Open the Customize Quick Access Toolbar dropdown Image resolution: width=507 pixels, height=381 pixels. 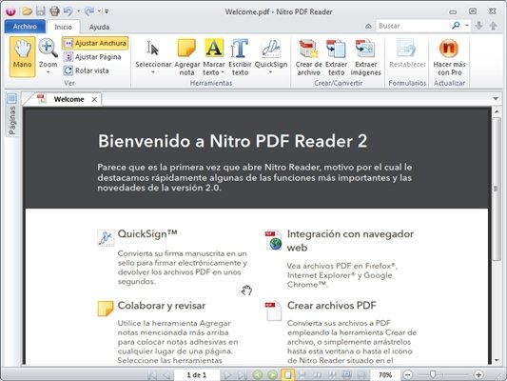pos(107,11)
